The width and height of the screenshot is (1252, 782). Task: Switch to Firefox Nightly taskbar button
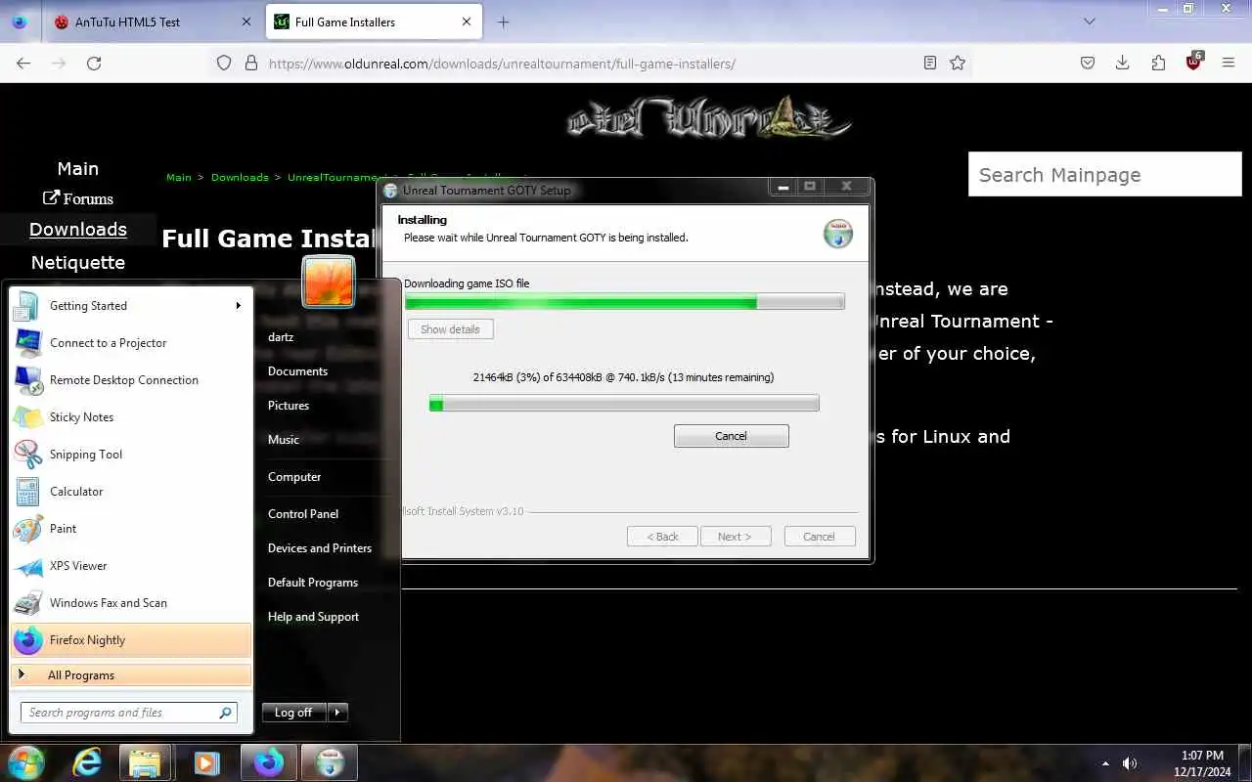(269, 762)
